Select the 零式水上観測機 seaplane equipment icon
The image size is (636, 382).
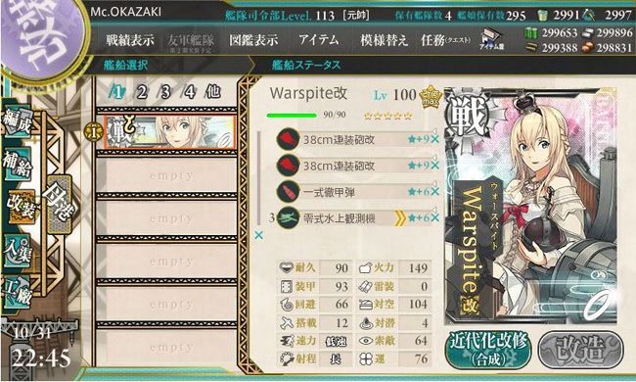pos(288,218)
